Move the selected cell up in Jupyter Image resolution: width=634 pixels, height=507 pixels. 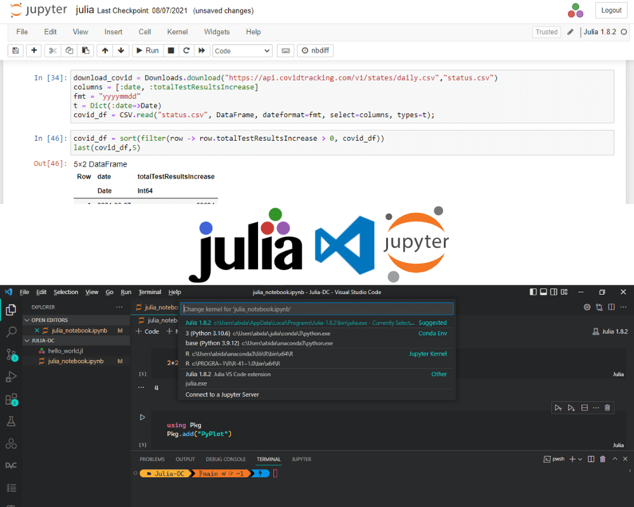105,51
